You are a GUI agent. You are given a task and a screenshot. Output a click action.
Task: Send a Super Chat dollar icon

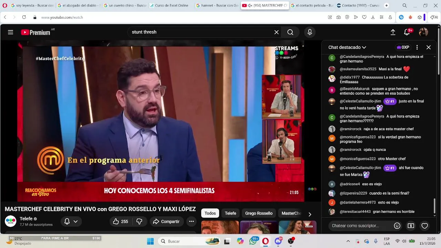[411, 226]
